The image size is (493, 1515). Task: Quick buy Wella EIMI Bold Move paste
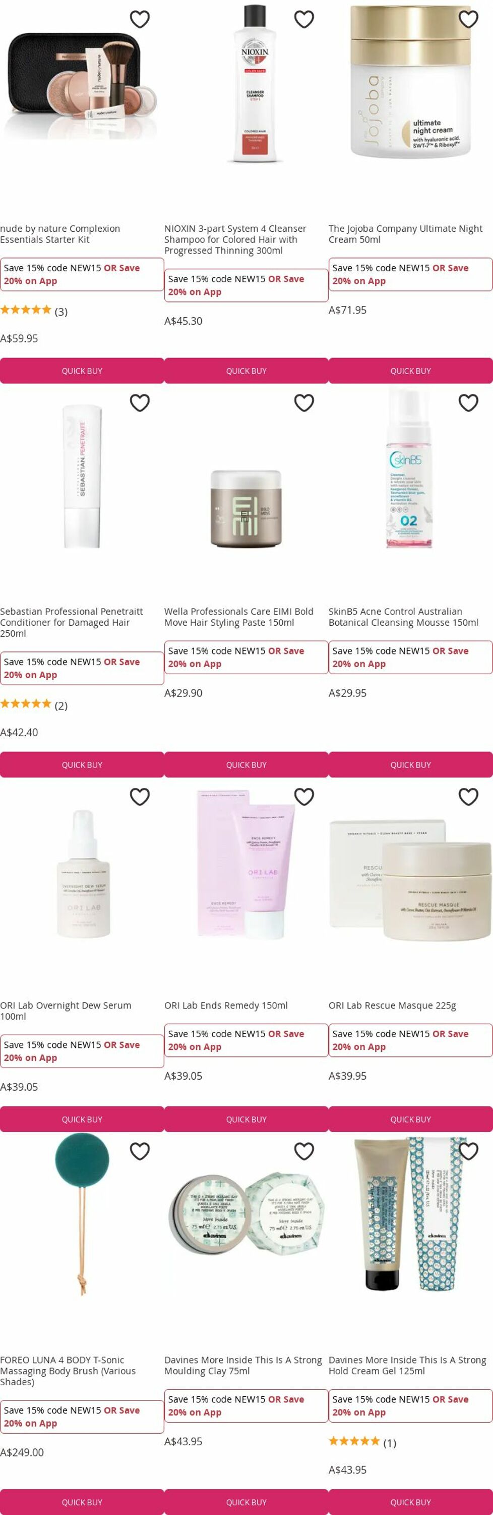(x=246, y=765)
